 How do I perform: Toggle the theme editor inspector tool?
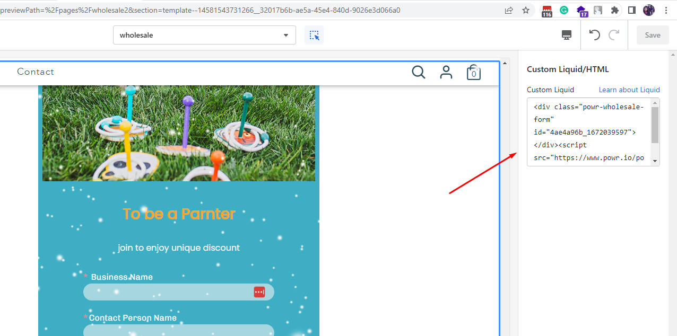point(314,35)
